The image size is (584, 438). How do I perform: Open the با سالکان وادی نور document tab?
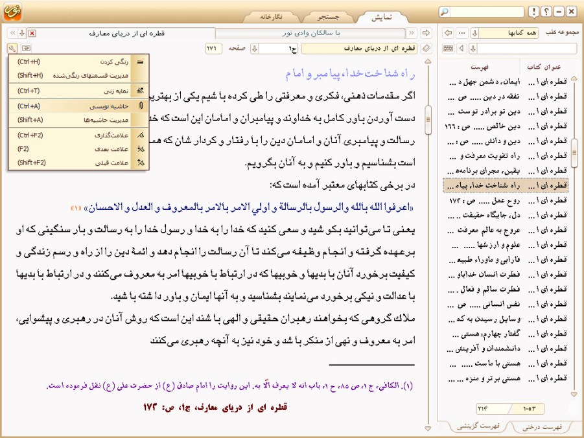tap(311, 33)
